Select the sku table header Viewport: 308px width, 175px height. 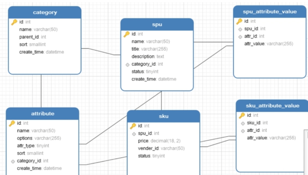(163, 116)
